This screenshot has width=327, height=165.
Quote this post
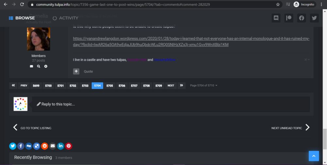pyautogui.click(x=88, y=72)
